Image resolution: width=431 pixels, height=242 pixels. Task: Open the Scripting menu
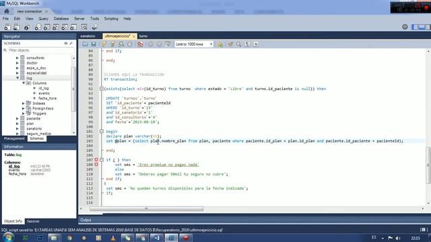(x=111, y=19)
